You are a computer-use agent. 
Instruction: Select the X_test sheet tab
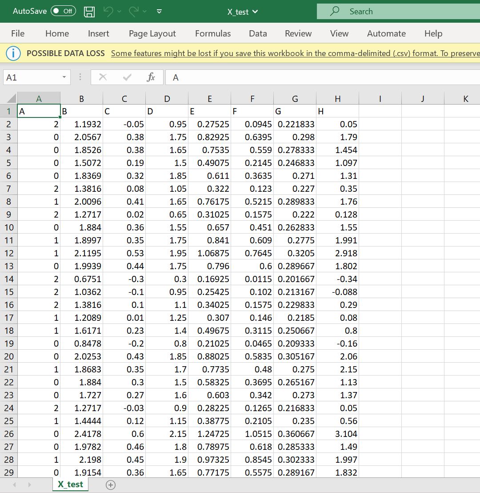(x=70, y=484)
